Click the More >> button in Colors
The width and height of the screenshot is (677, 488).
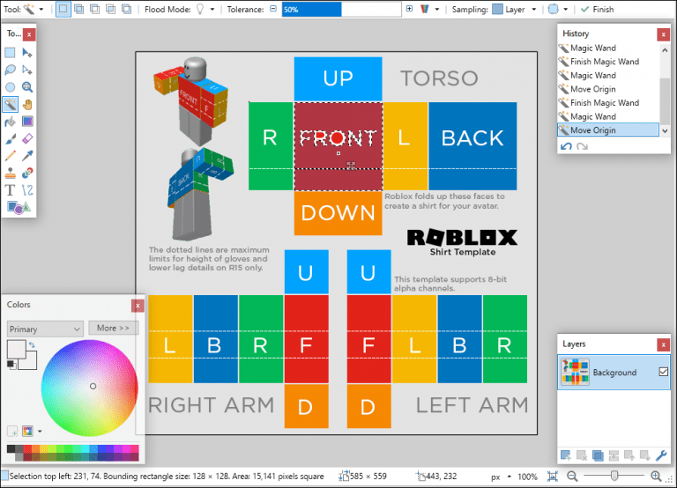pyautogui.click(x=113, y=328)
